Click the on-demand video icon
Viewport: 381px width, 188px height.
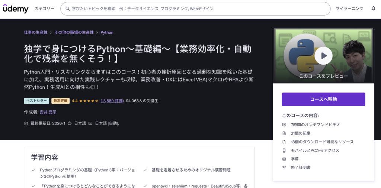[x=284, y=125]
